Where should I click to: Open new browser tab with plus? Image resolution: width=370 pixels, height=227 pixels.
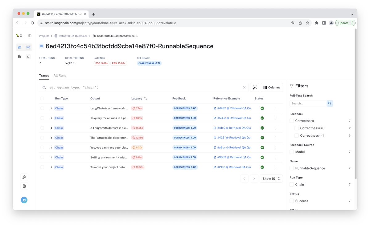pos(94,14)
